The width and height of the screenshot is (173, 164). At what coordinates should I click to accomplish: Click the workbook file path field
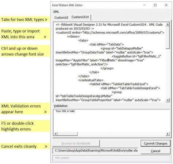95,150
